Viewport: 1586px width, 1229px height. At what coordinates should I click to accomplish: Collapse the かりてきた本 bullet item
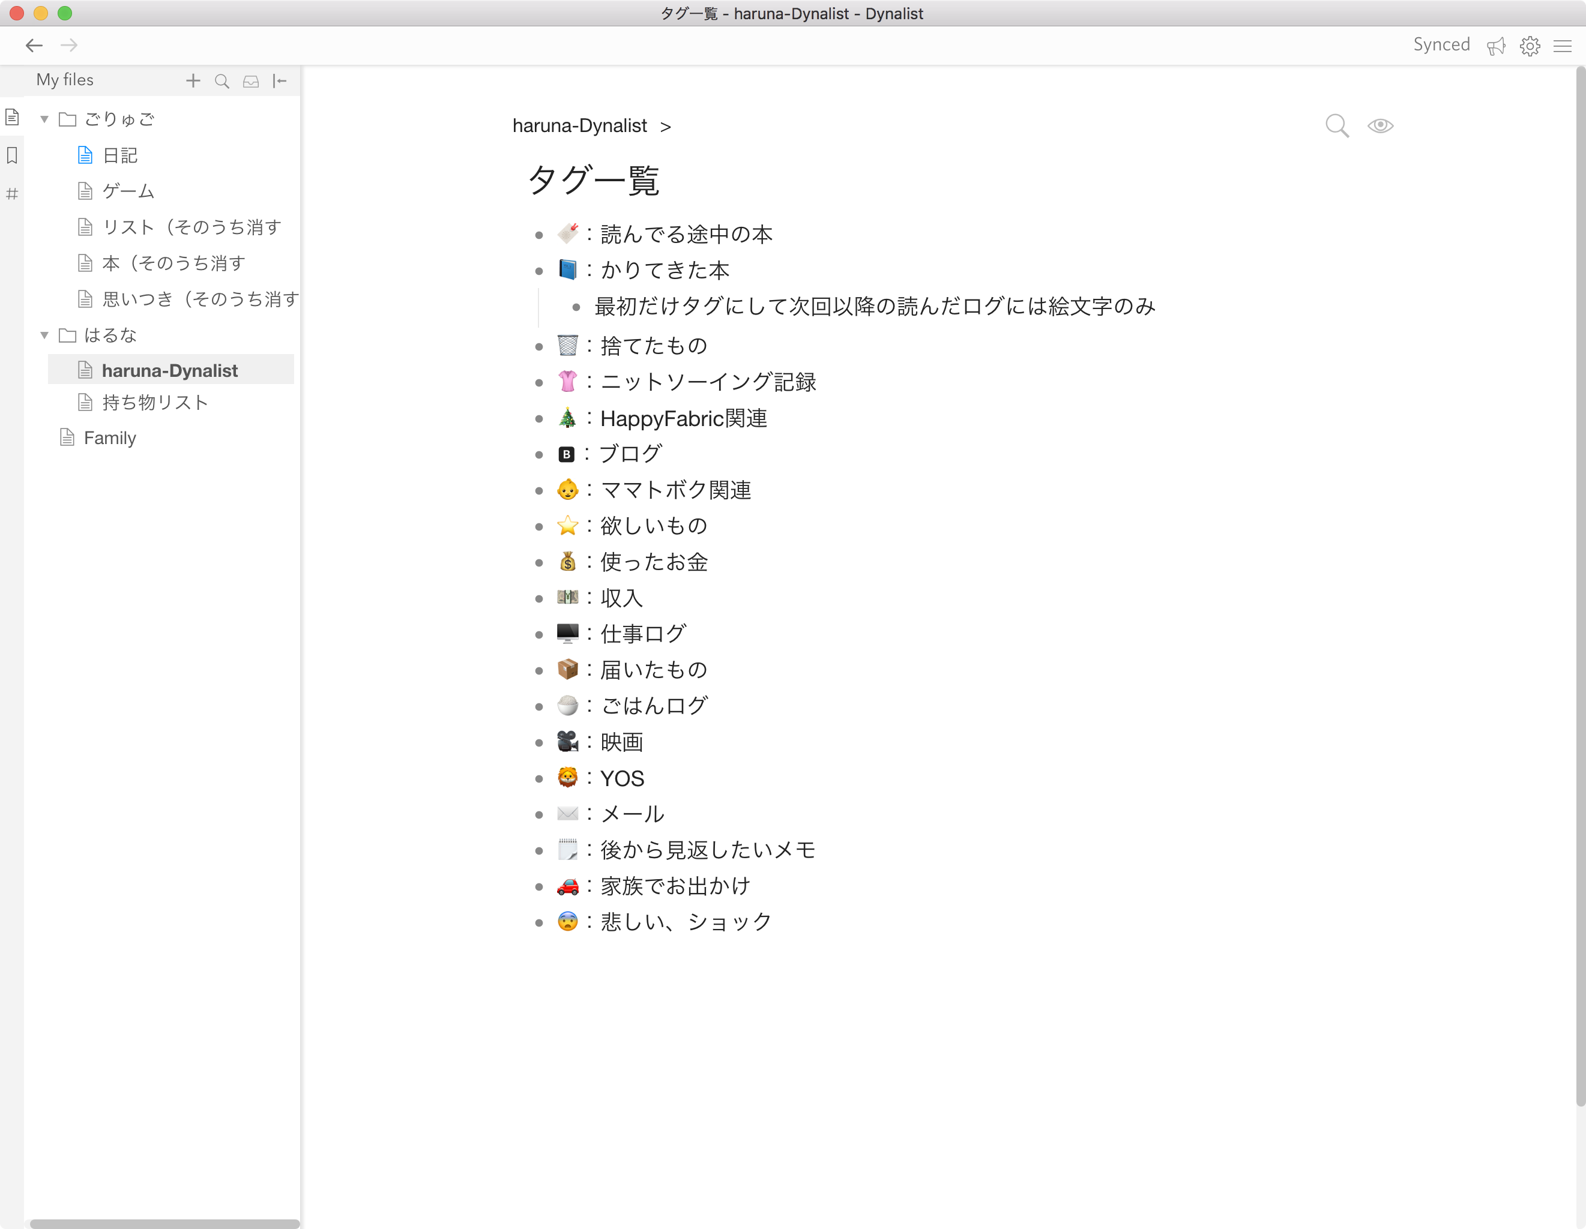coord(539,271)
